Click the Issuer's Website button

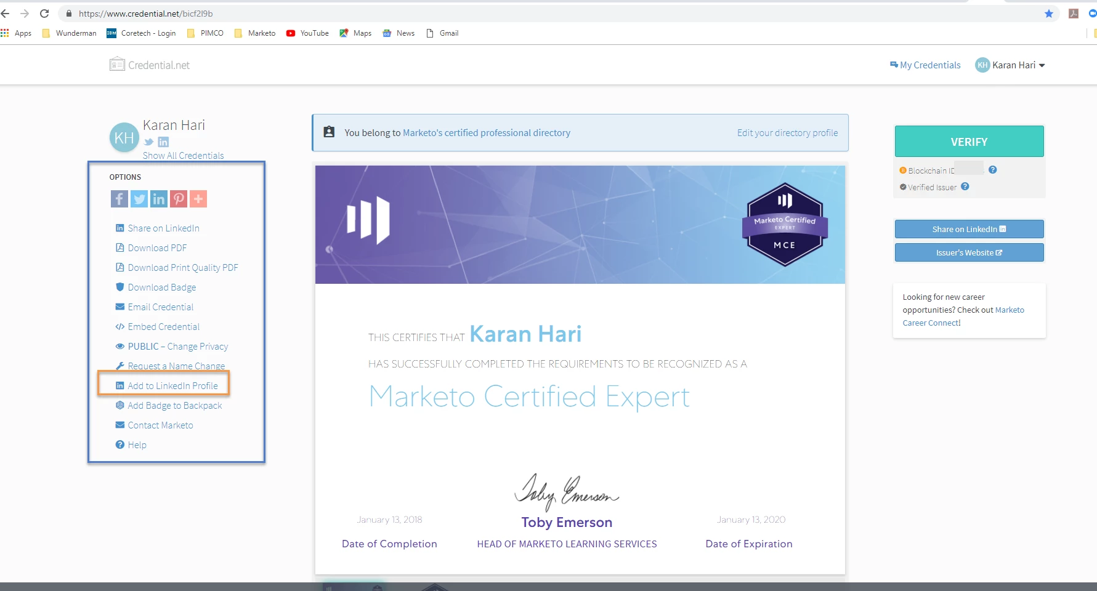(969, 252)
